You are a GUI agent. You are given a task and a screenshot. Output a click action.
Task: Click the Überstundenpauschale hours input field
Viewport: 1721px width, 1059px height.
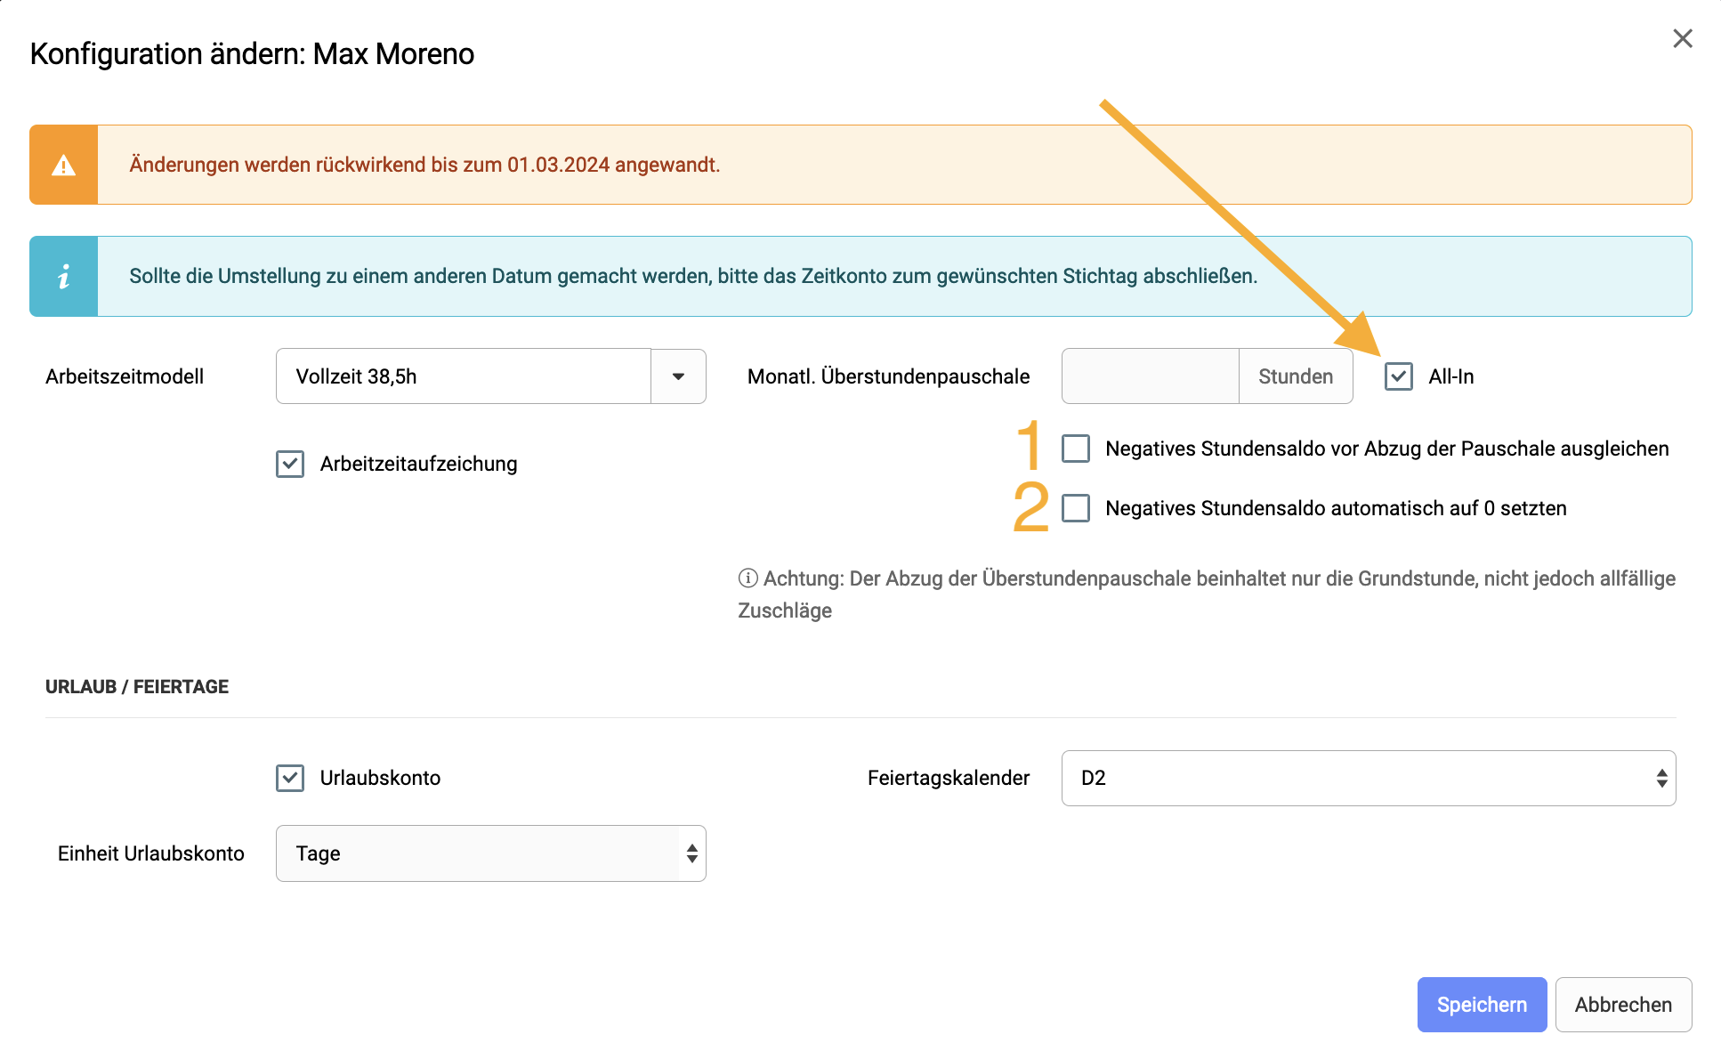point(1151,376)
